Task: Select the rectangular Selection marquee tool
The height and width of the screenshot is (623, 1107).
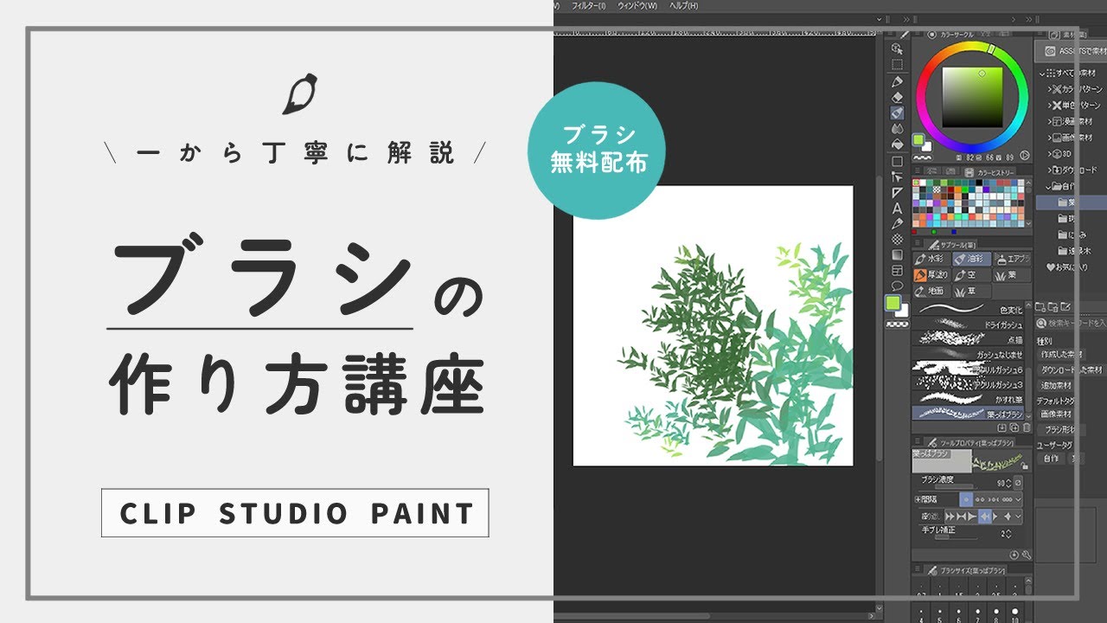Action: point(898,65)
